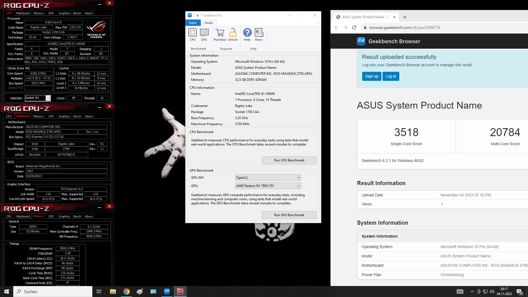Image resolution: width=528 pixels, height=297 pixels.
Task: Open the News icon in Geekbench ribbon
Action: pyautogui.click(x=259, y=33)
